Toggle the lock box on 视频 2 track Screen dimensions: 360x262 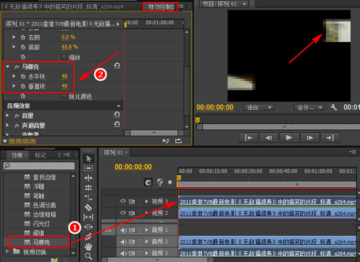(x=140, y=213)
